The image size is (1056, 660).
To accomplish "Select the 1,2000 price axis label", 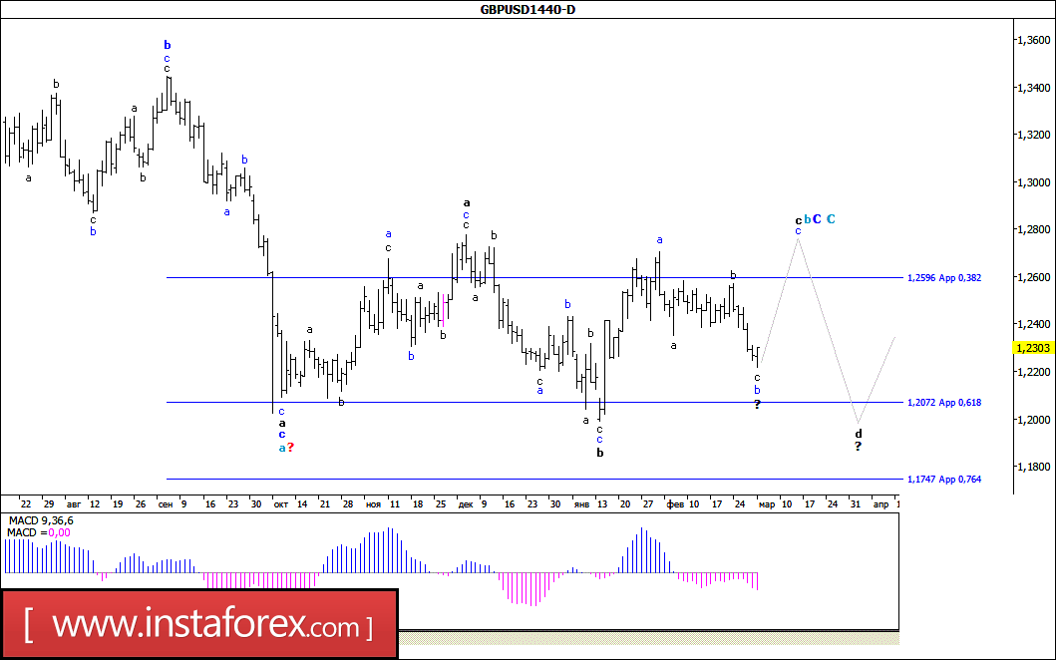I will coord(1034,420).
